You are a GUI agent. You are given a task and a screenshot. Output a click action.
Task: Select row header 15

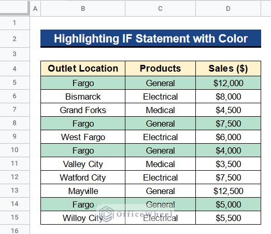click(x=15, y=217)
